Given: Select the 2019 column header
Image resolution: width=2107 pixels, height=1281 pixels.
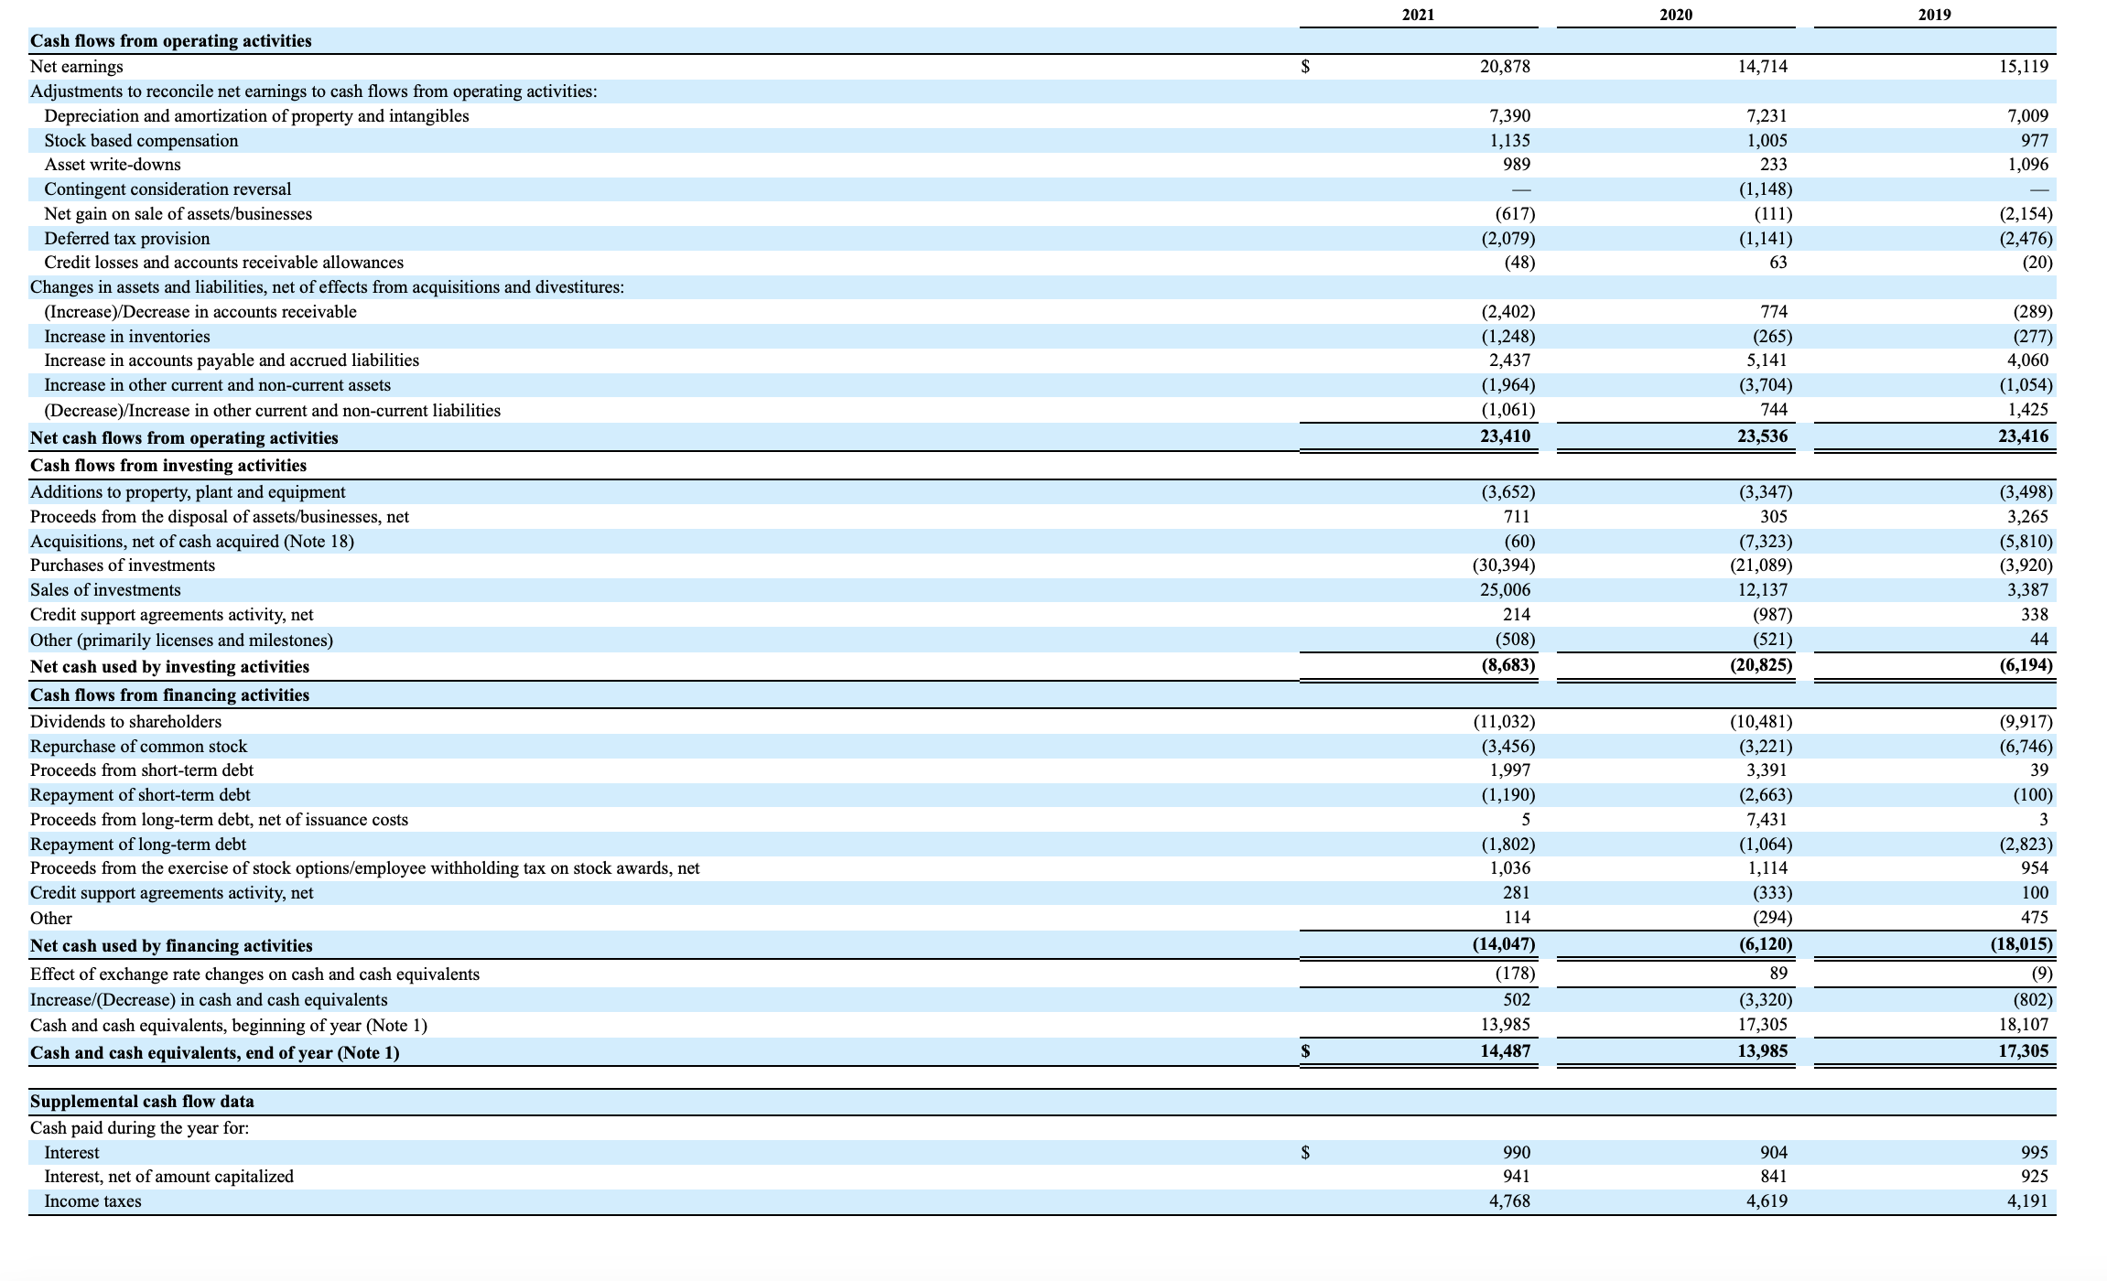Looking at the screenshot, I should pyautogui.click(x=1934, y=15).
